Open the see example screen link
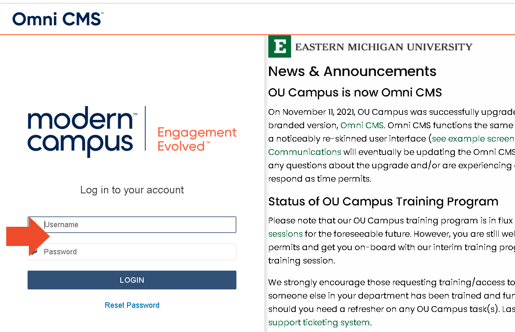 (473, 139)
